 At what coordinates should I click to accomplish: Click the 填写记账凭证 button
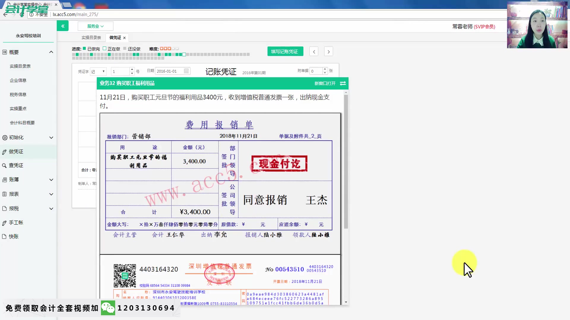point(285,52)
